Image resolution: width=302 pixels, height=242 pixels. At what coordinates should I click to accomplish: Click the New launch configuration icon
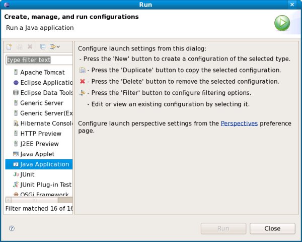point(9,47)
